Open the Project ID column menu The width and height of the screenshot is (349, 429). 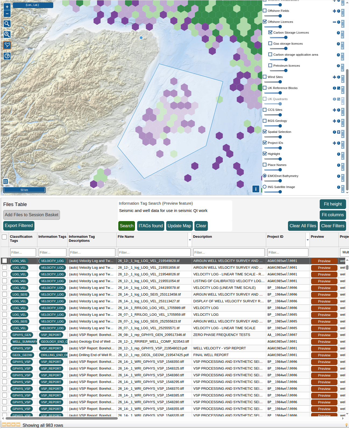click(308, 240)
